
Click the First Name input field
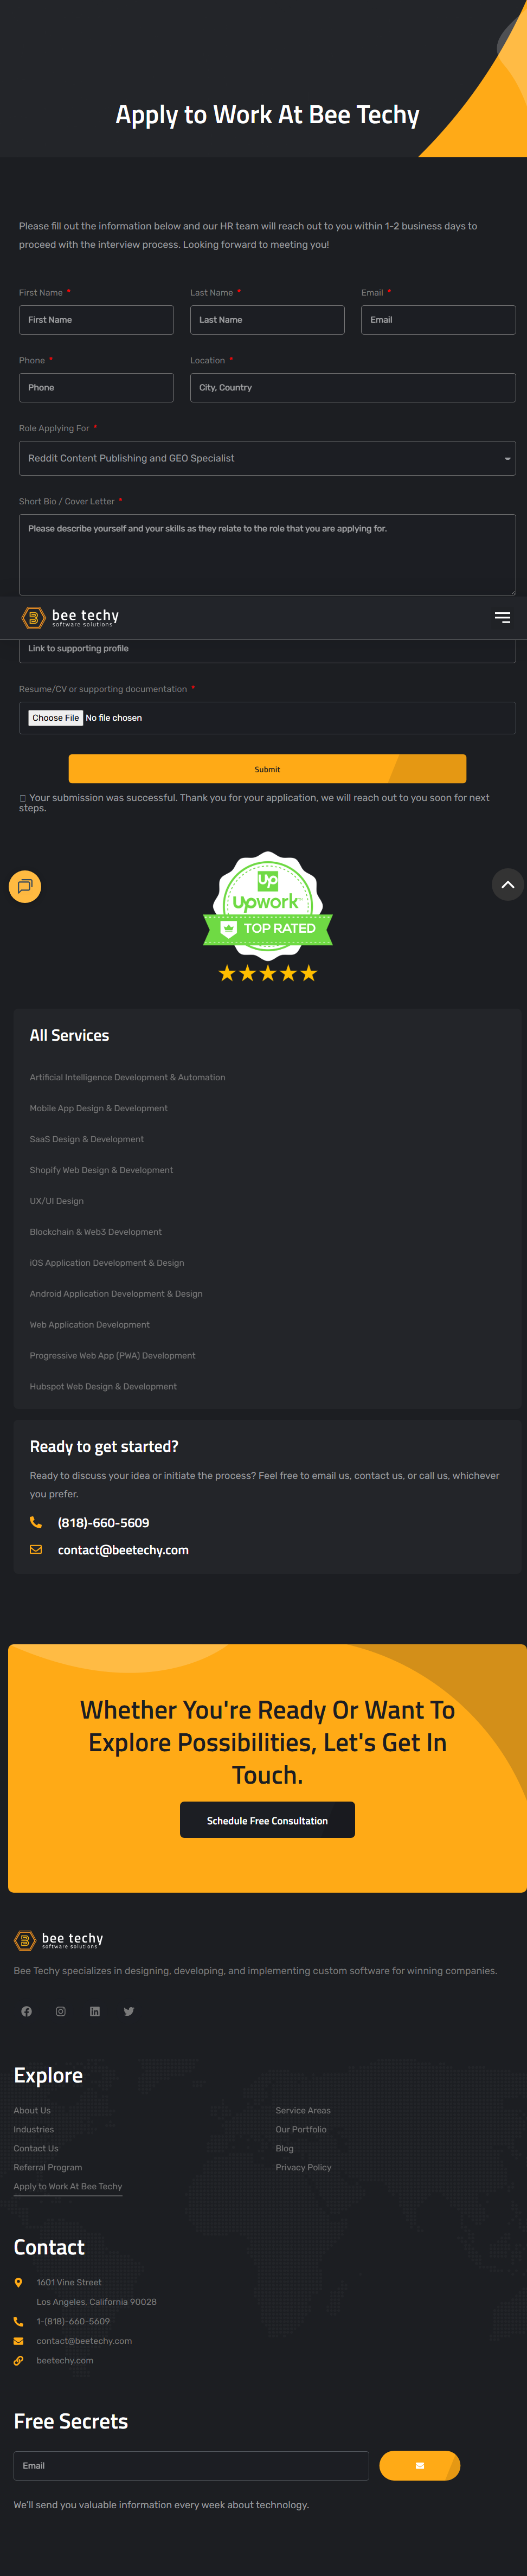point(96,320)
